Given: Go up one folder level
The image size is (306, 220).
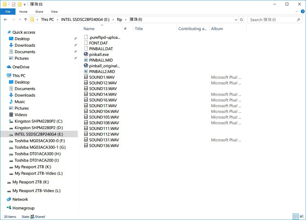Looking at the screenshot, I should pos(26,20).
